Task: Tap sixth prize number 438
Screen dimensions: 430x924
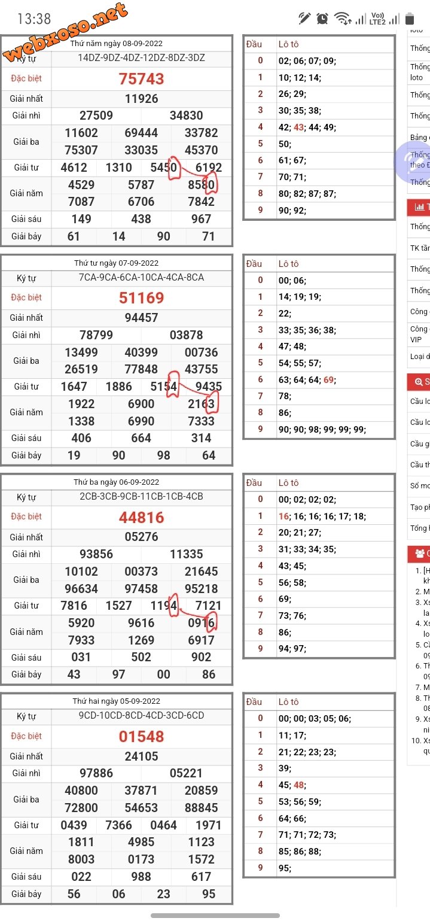Action: 141,219
